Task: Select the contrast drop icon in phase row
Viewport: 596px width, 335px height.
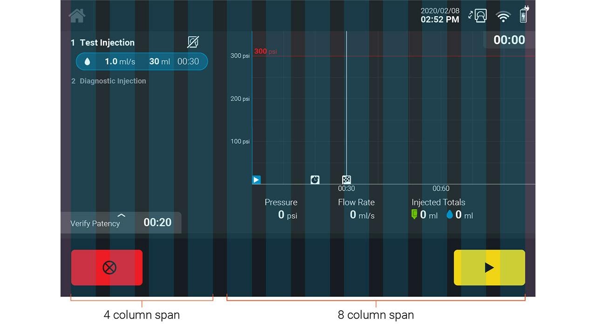Action: click(87, 61)
